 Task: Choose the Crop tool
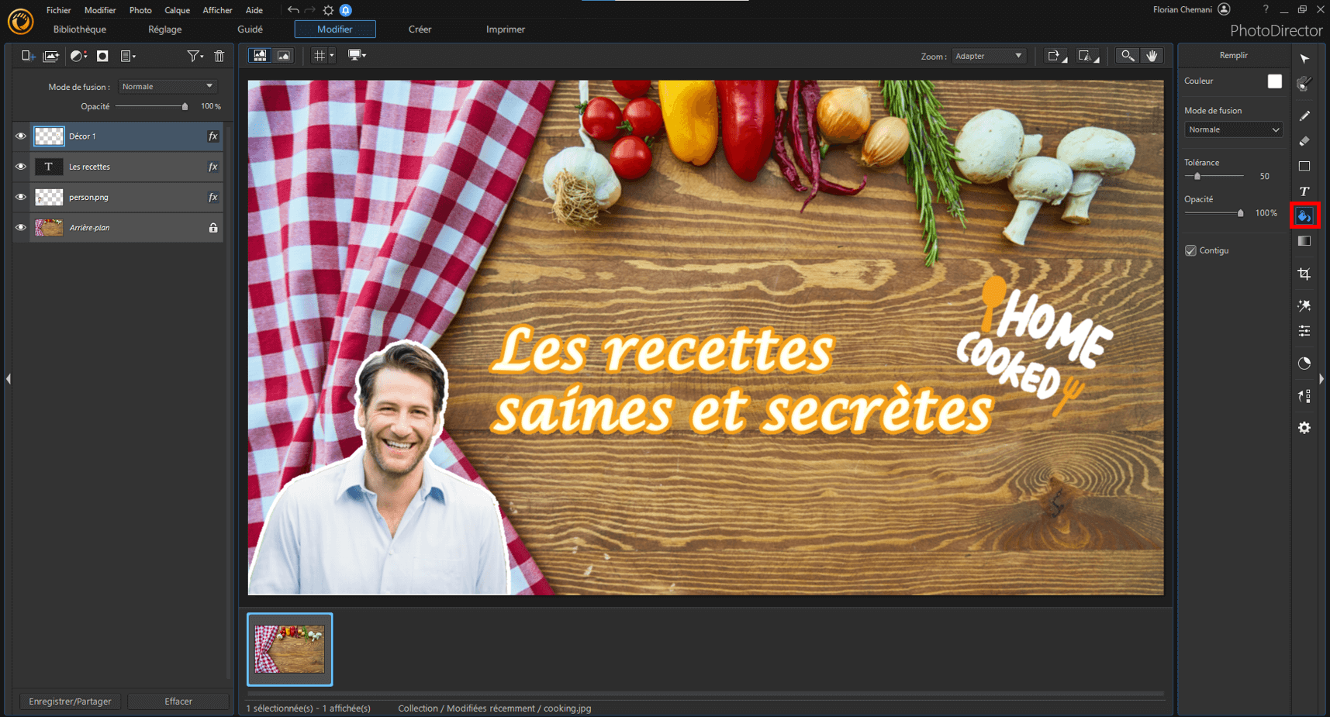1304,274
